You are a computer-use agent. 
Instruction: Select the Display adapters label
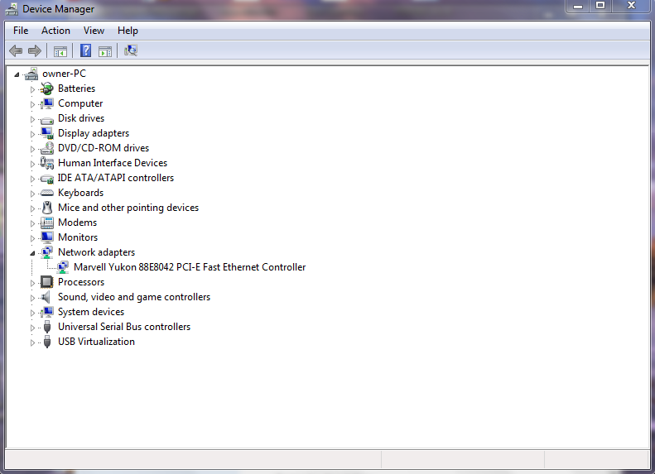pyautogui.click(x=94, y=133)
